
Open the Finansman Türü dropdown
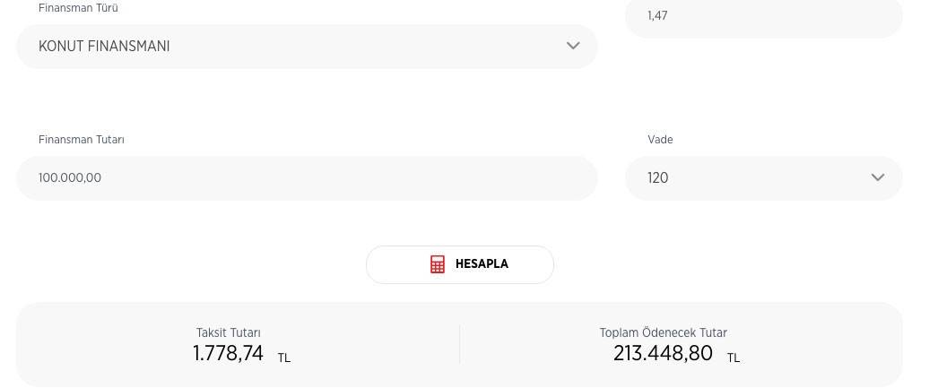(307, 47)
